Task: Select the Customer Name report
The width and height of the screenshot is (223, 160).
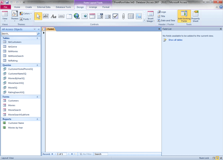Action: pyautogui.click(x=21, y=123)
